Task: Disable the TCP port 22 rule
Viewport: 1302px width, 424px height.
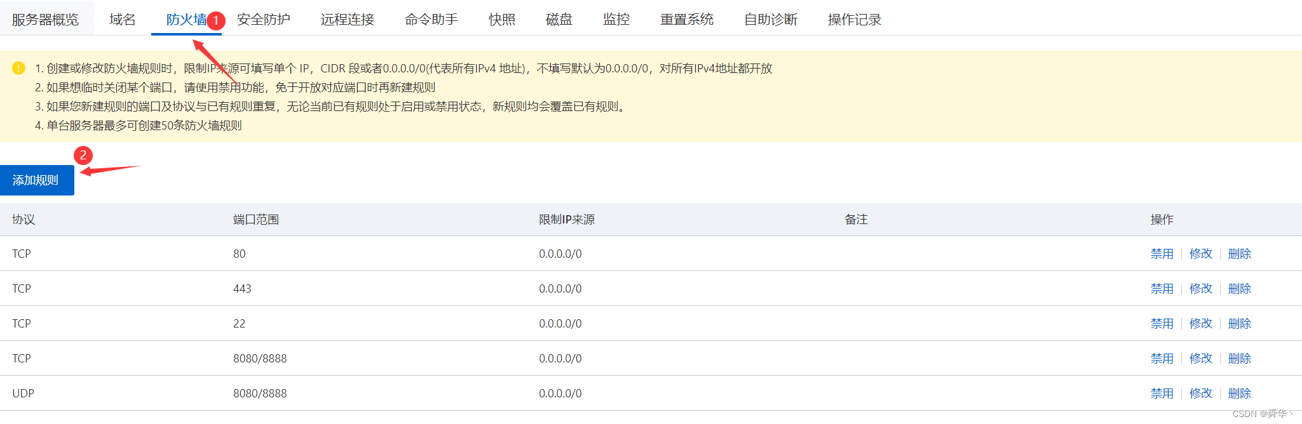Action: (x=1162, y=324)
